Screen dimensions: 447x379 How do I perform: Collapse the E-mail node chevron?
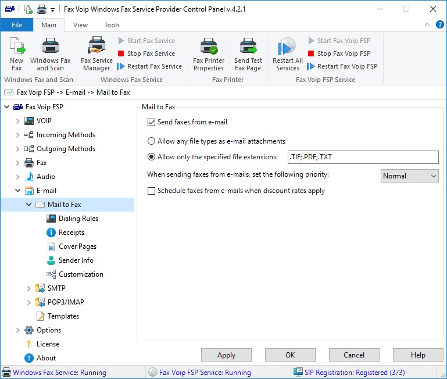pyautogui.click(x=17, y=191)
